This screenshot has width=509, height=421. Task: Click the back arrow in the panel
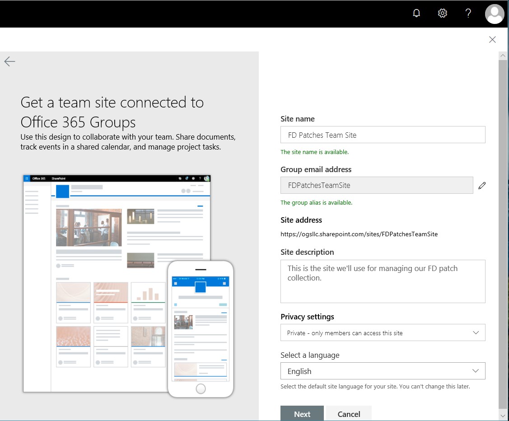coord(9,61)
